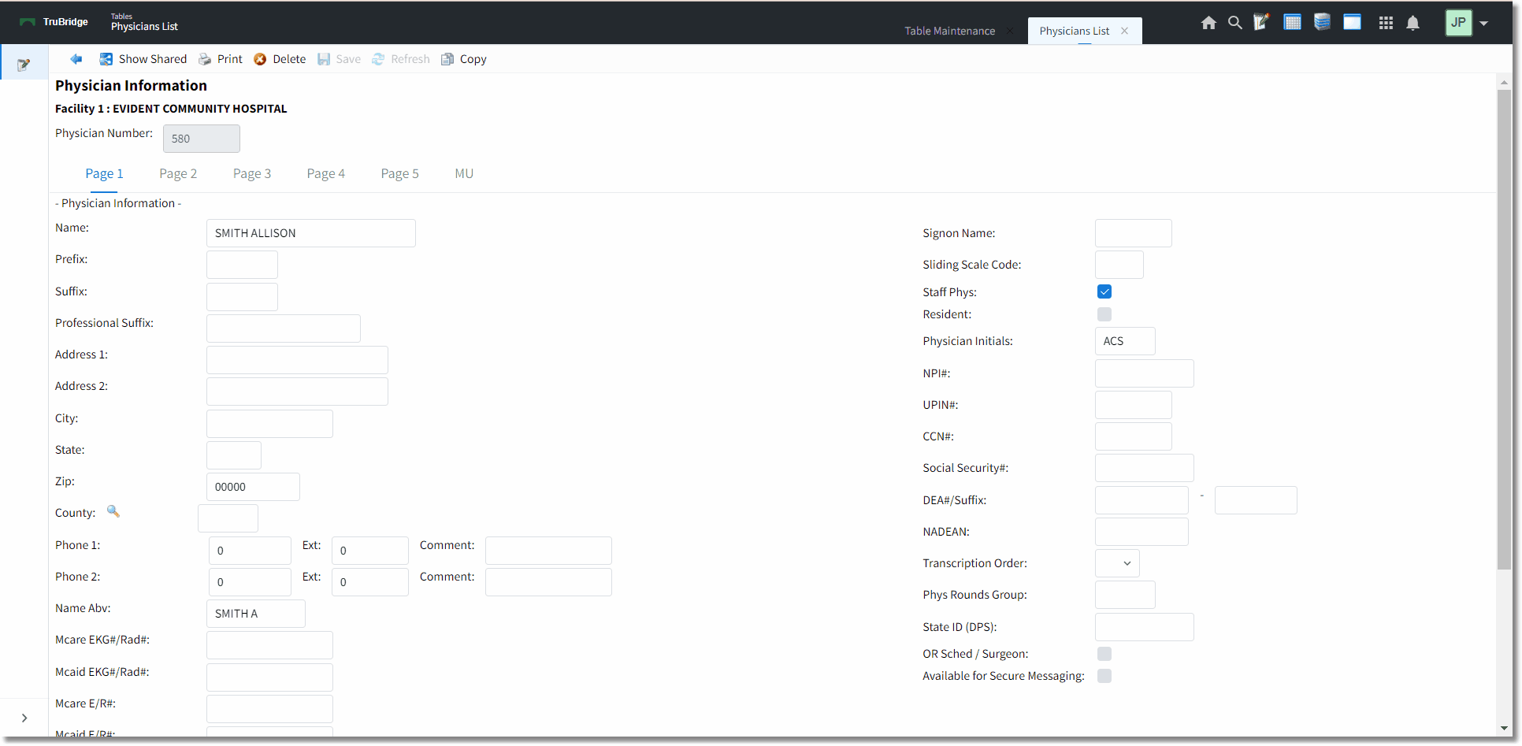This screenshot has width=1522, height=746.
Task: Go to Page 5 tab
Action: click(400, 173)
